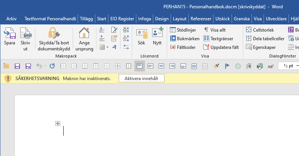Open the table grid dropdown in Makropack
This screenshot has width=299, height=156.
(x=107, y=47)
